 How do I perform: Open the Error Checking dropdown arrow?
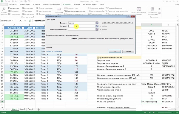129,11
